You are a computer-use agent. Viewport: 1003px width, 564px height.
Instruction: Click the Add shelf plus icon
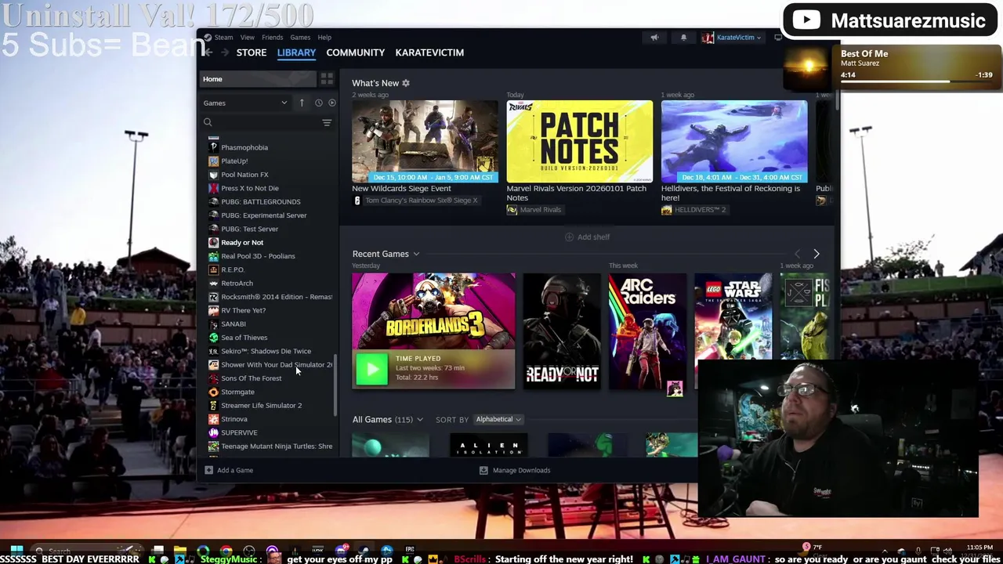(x=570, y=237)
